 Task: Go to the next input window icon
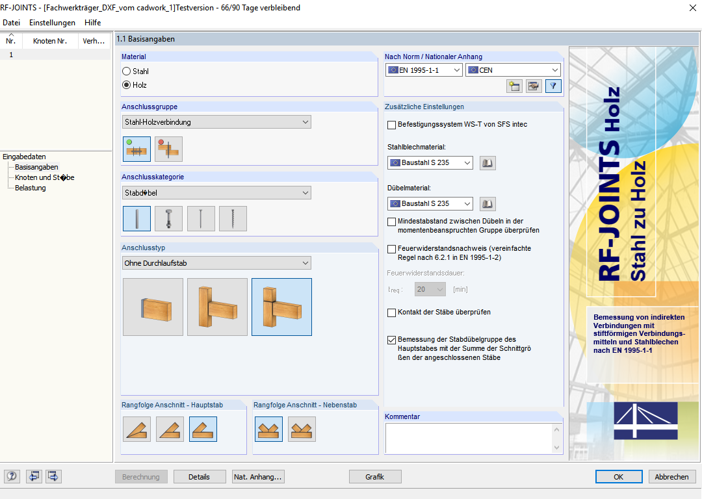point(53,477)
